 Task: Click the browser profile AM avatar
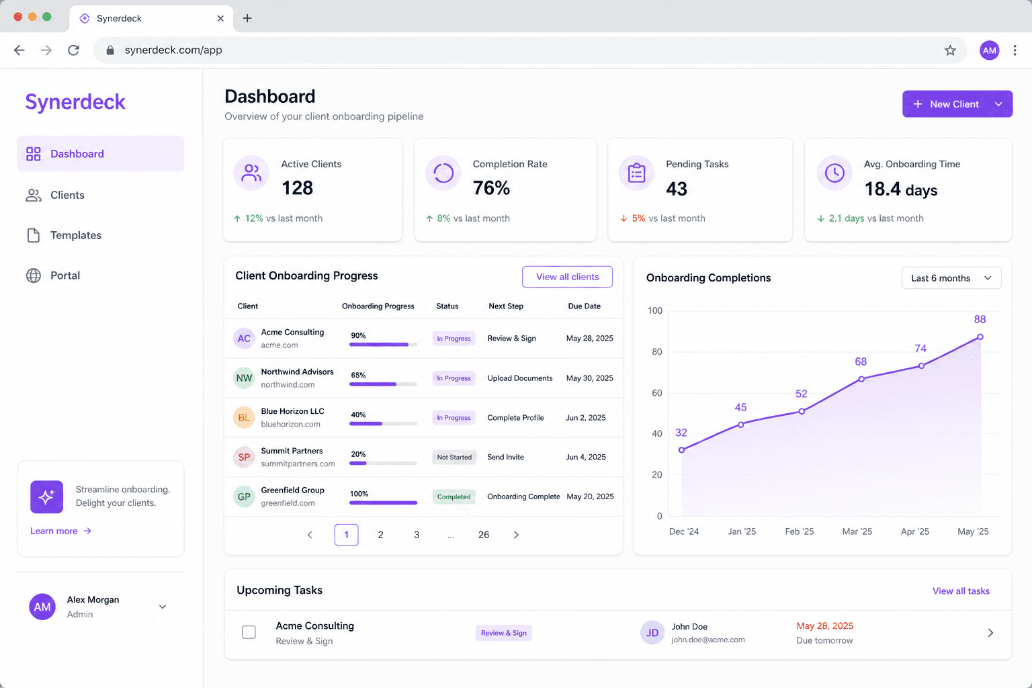coord(990,50)
